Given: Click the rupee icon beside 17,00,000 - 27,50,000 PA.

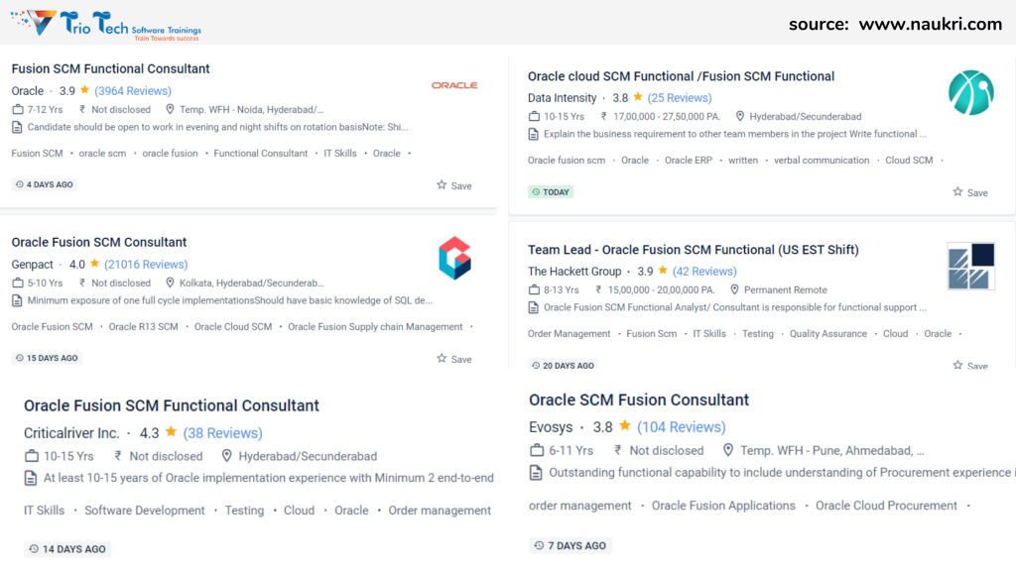Looking at the screenshot, I should click(x=604, y=117).
